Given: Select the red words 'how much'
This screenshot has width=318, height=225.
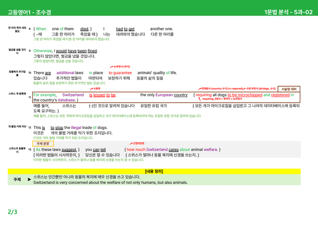Looking at the screenshot, I should 136,150.
